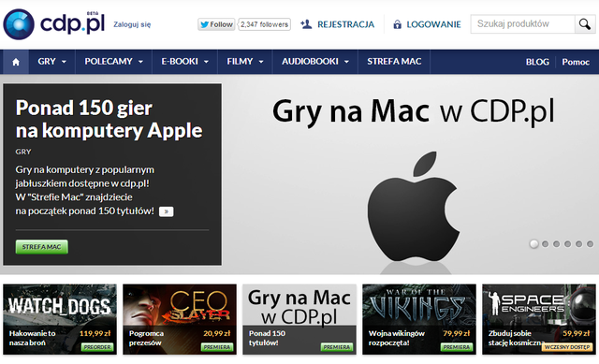This screenshot has height=364, width=599.
Task: Click the 119,99 zł price on Watch Dogs
Action: tap(95, 333)
